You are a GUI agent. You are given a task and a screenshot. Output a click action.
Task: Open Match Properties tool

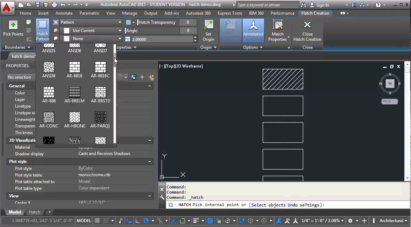pos(278,30)
